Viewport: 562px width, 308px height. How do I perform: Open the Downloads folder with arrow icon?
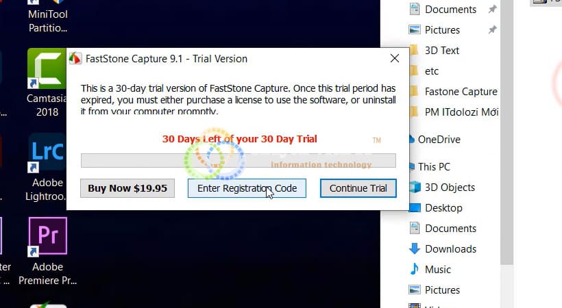pos(415,249)
